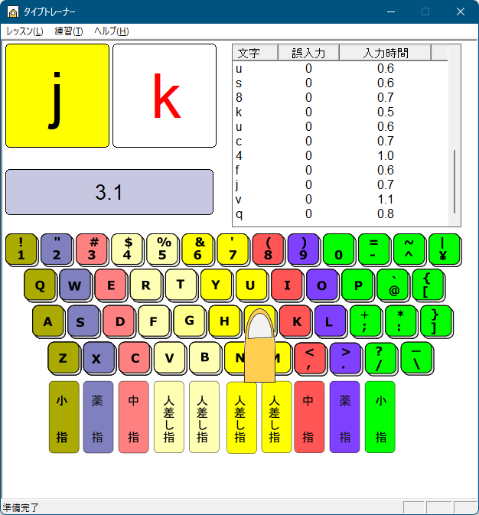Open the ヘルプ menu

tap(111, 31)
